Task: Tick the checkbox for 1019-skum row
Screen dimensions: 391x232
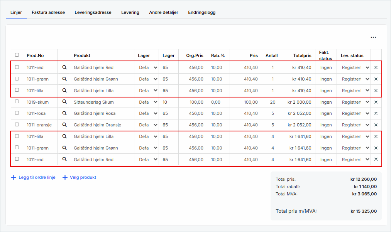Action: pyautogui.click(x=17, y=102)
